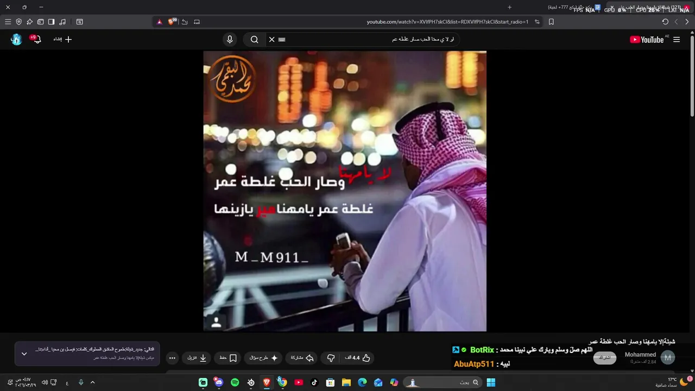Go forward using the right chevron arrow
Viewport: 695px width, 391px height.
click(x=687, y=22)
